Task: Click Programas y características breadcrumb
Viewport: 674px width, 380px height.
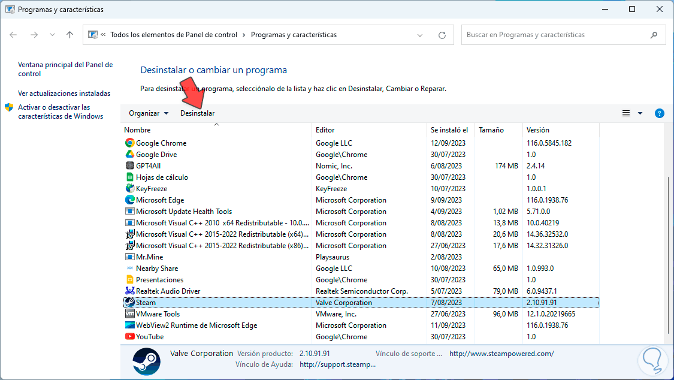Action: [294, 35]
